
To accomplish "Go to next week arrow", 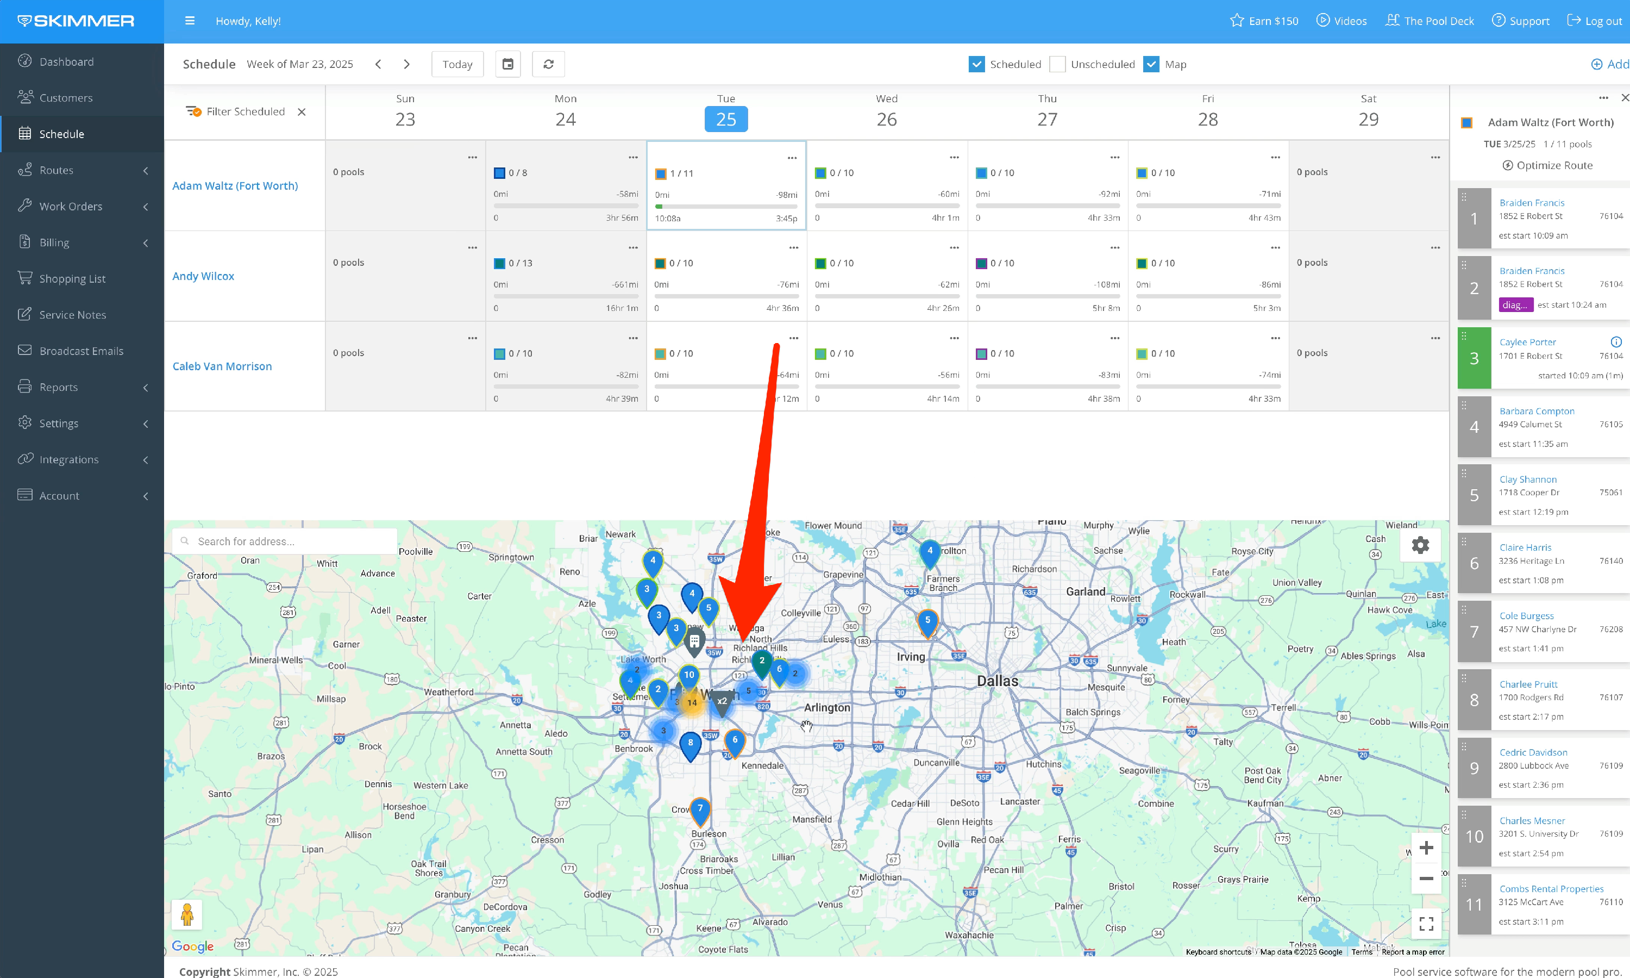I will (x=406, y=64).
